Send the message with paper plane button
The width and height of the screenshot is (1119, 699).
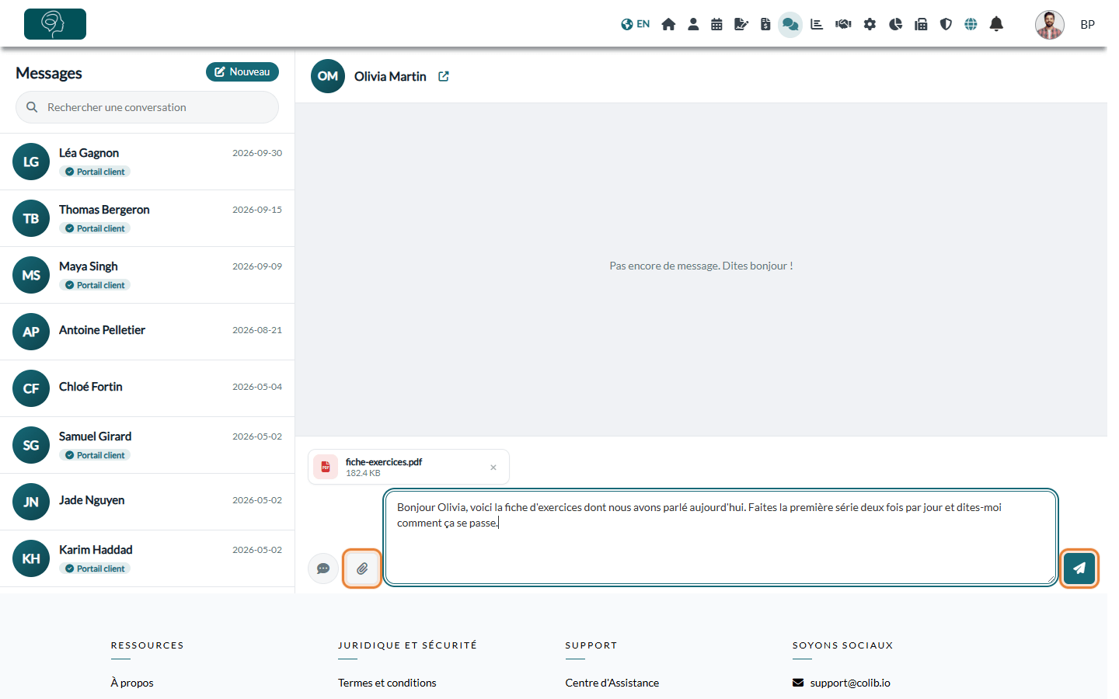pyautogui.click(x=1079, y=568)
